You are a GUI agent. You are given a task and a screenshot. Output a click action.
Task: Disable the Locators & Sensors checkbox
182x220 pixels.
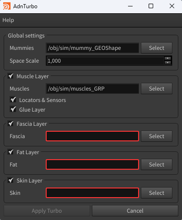tap(13, 100)
